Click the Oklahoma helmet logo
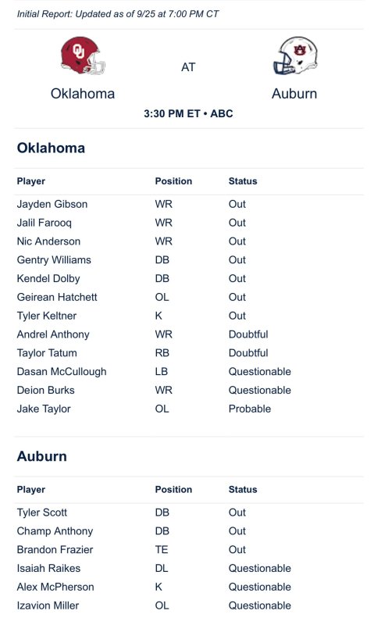 click(x=83, y=55)
